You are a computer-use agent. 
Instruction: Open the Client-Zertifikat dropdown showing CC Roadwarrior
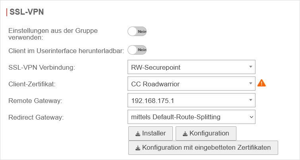coord(191,84)
